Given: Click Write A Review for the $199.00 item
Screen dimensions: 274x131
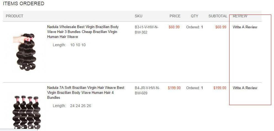Looking at the screenshot, I should click(245, 88).
